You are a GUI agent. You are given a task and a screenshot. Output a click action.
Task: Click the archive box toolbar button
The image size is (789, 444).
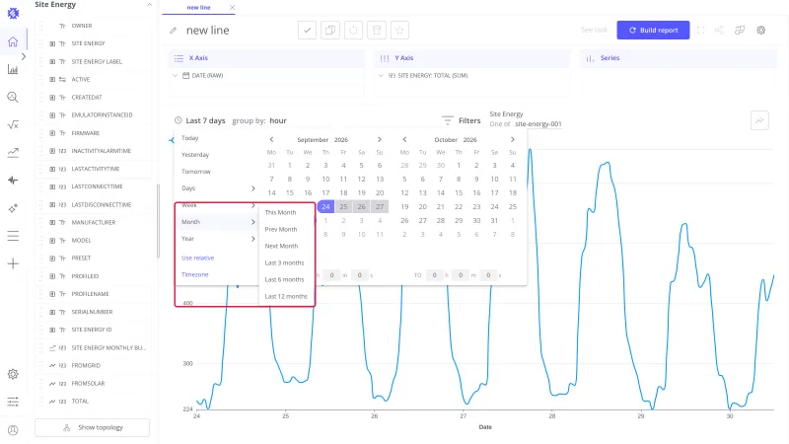[x=377, y=31]
